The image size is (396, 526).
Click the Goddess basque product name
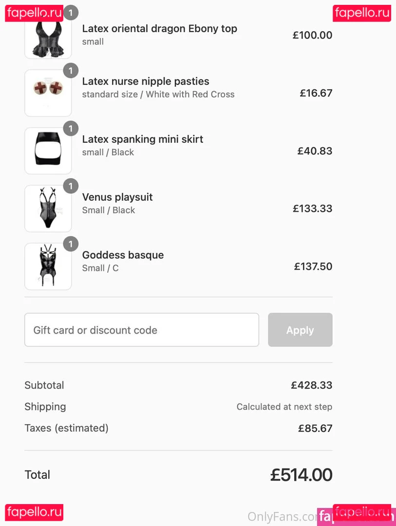[123, 255]
